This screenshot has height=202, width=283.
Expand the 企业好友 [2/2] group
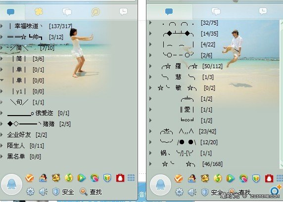click(1, 135)
